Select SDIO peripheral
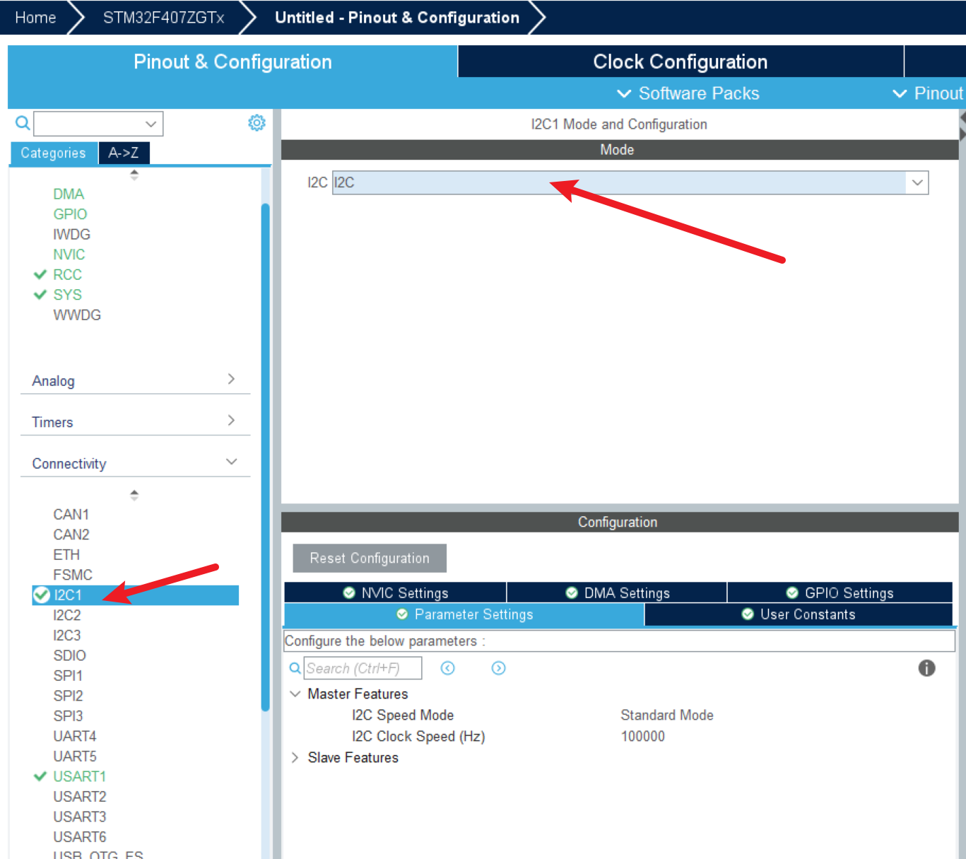This screenshot has width=966, height=859. (x=69, y=655)
